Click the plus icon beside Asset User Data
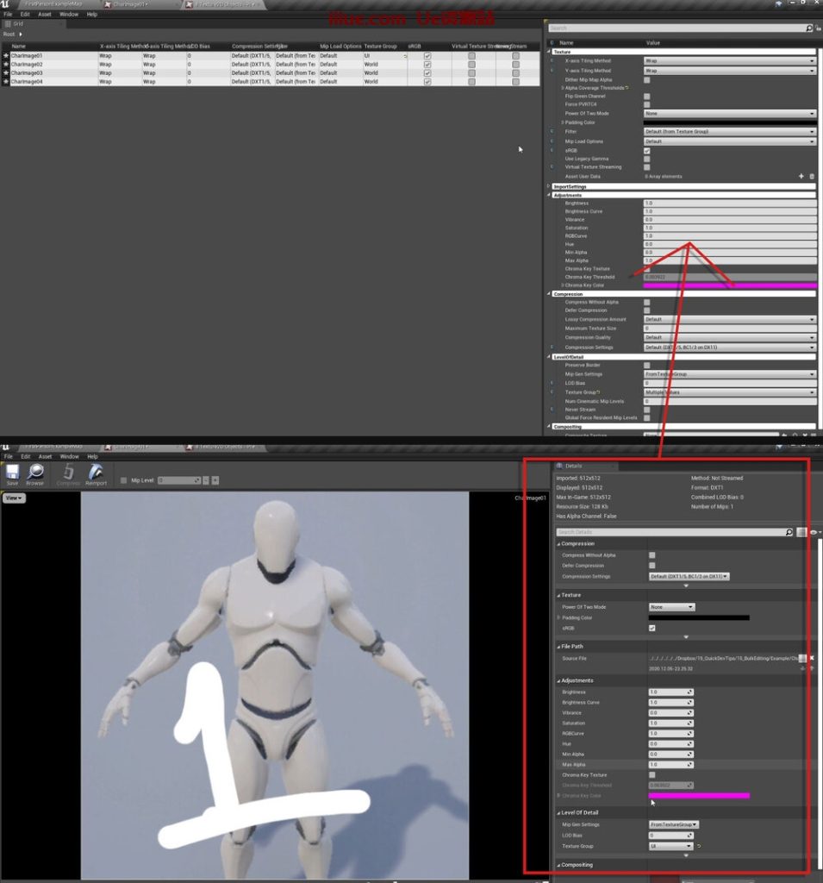This screenshot has width=823, height=883. (801, 176)
